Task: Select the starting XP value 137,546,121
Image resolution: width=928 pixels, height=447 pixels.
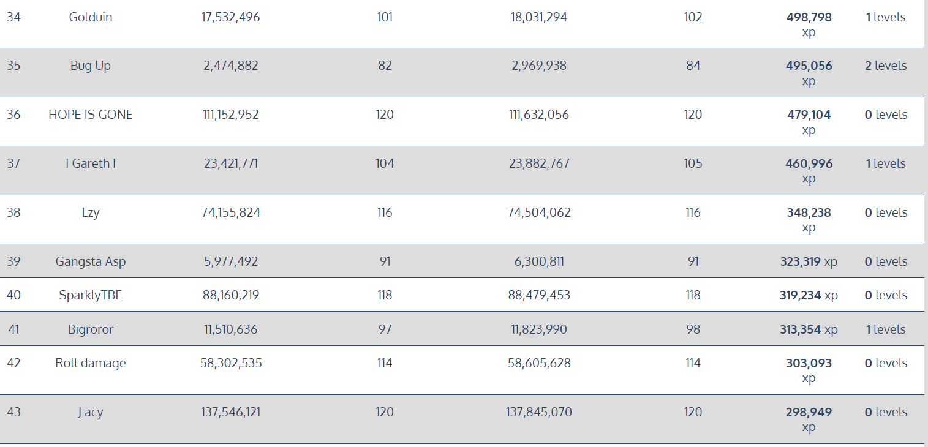Action: point(231,412)
